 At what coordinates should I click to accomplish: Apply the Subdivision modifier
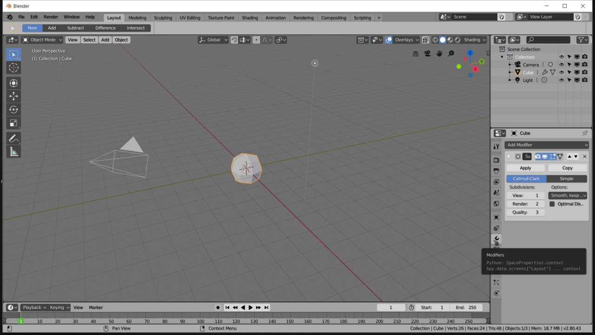[525, 168]
